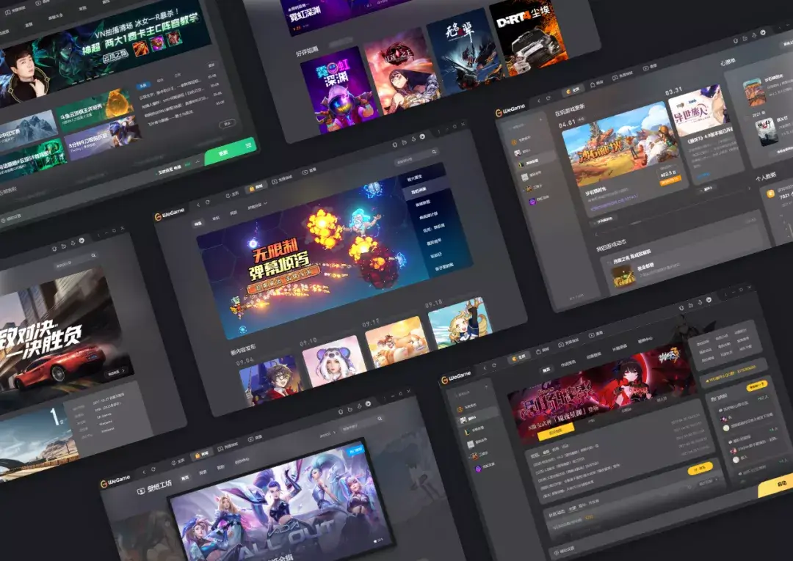This screenshot has width=793, height=561.
Task: Open the DiRT4 尘埃 game cover
Action: pos(528,37)
